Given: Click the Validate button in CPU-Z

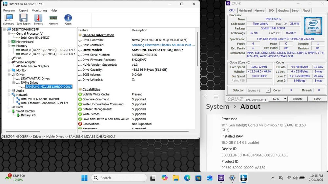Looking at the screenshot, I should (298, 99).
